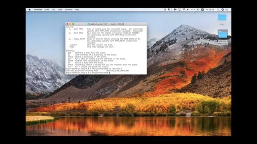Viewport: 257px width, 144px height.
Task: Activate Siri from the menu bar
Action: (x=222, y=10)
